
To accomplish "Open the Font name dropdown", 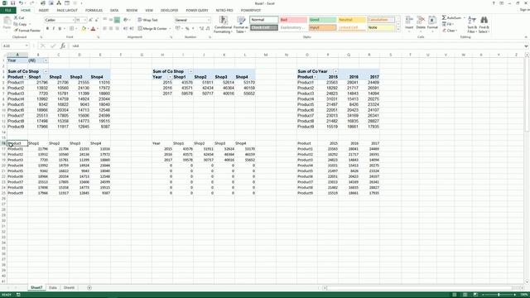I will pyautogui.click(x=73, y=20).
